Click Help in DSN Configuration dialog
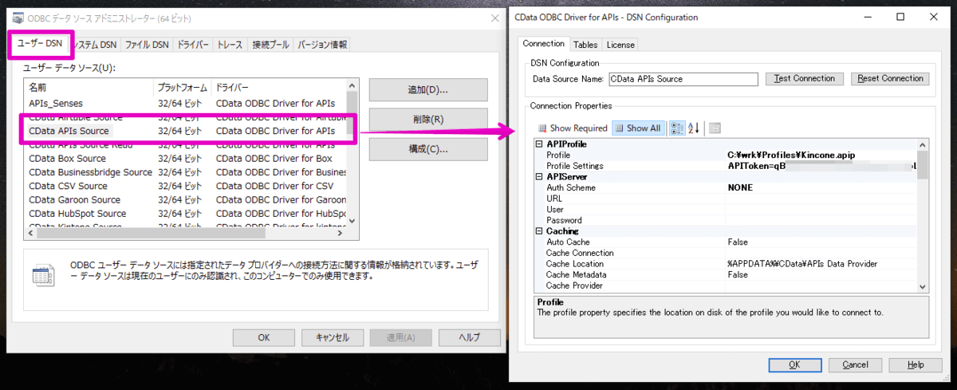The image size is (957, 390). pyautogui.click(x=916, y=364)
